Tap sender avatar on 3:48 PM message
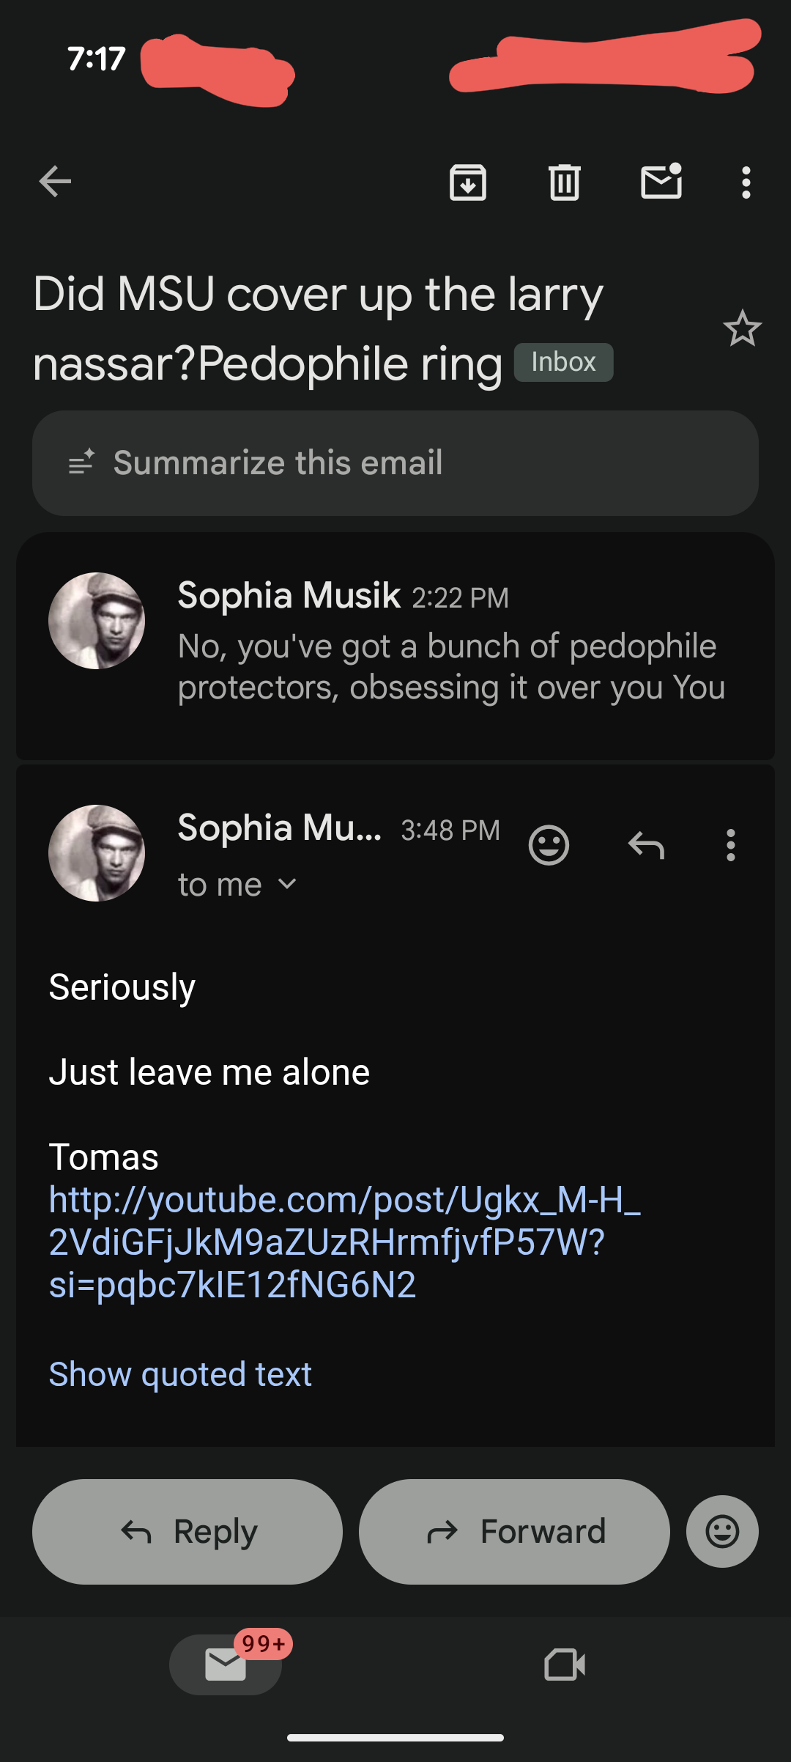791x1762 pixels. point(97,853)
